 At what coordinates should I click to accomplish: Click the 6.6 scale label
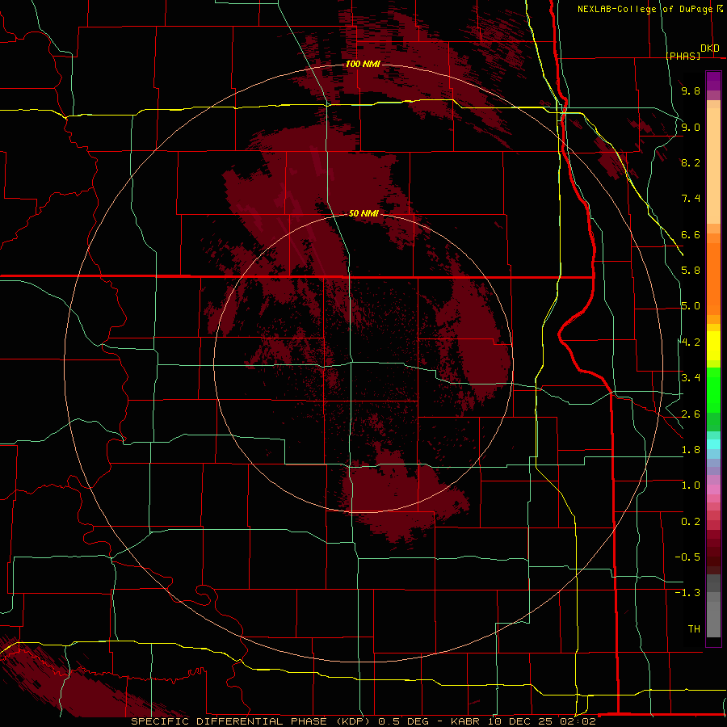pyautogui.click(x=691, y=234)
